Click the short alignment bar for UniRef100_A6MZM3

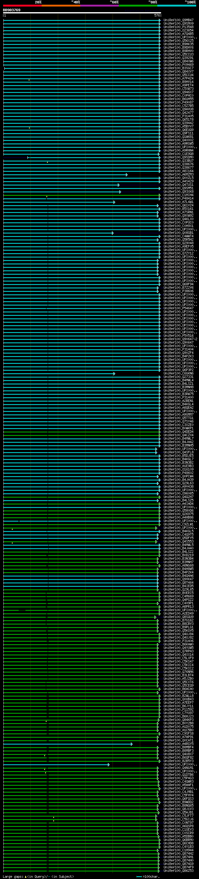(65, 175)
